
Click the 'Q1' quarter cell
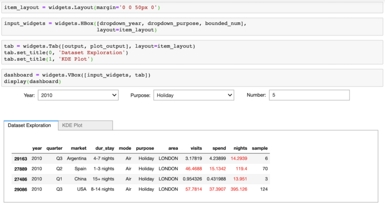59,179
